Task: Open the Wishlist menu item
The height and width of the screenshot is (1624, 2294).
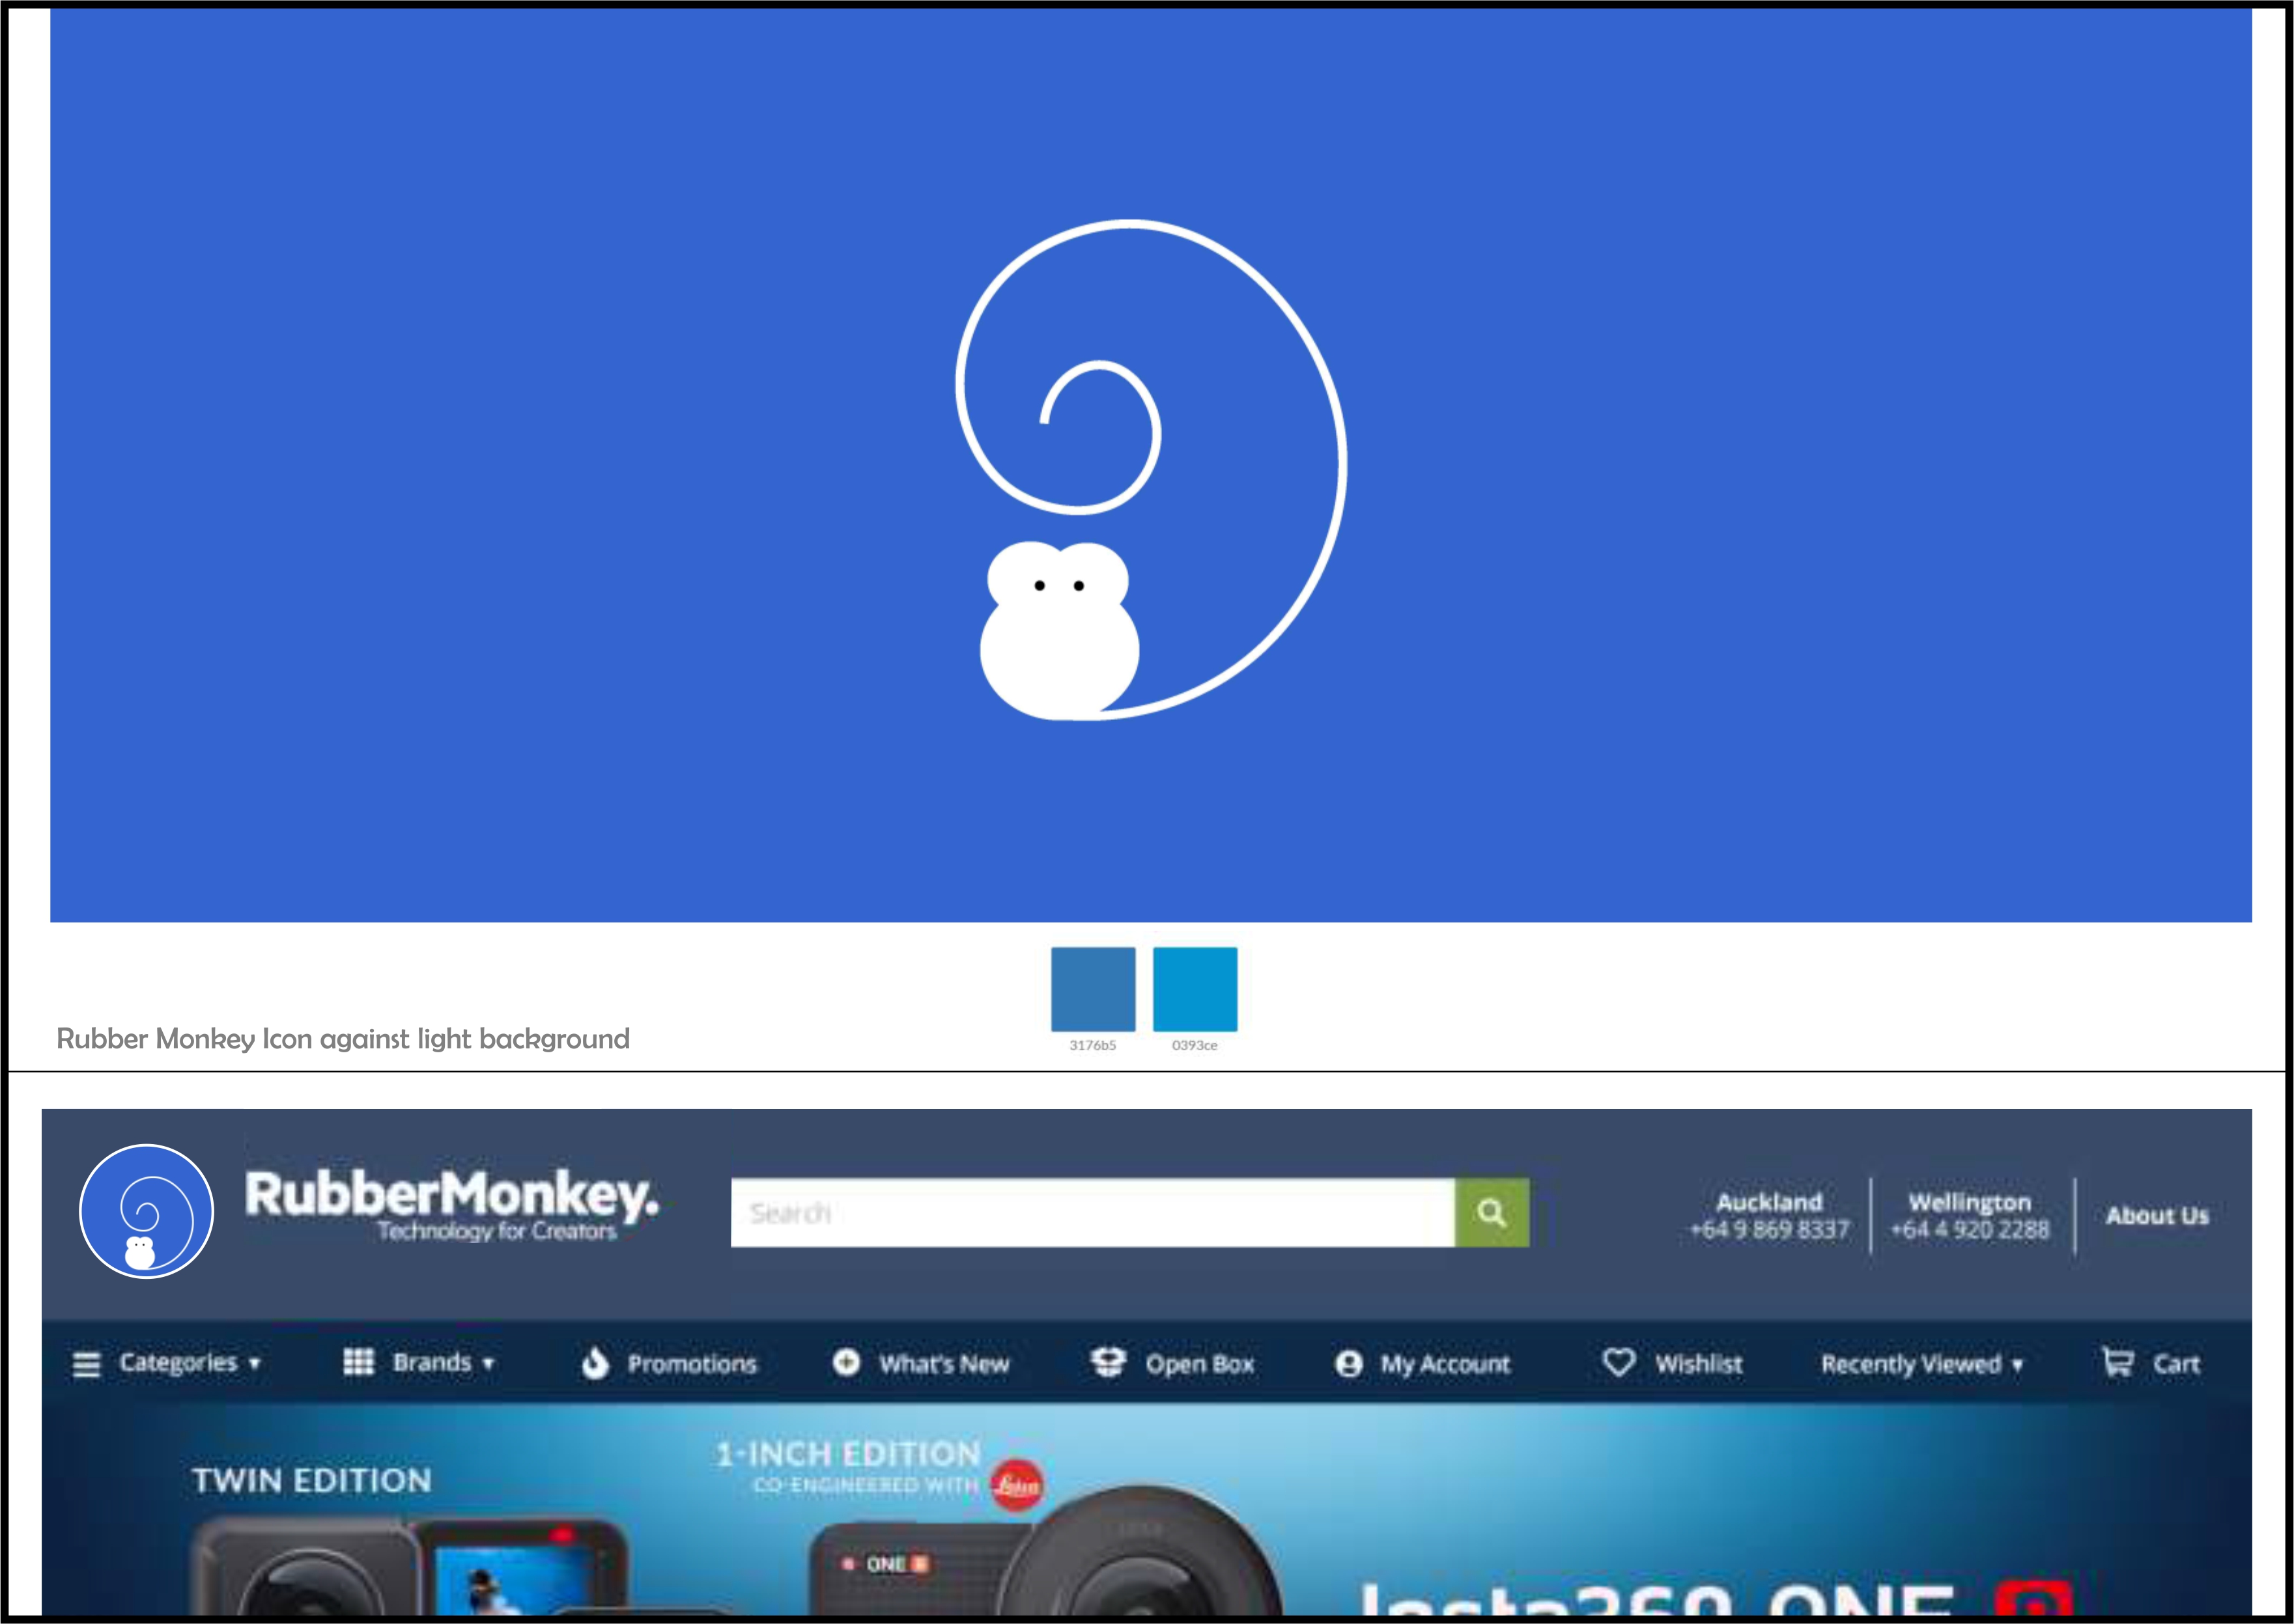Action: [1698, 1364]
